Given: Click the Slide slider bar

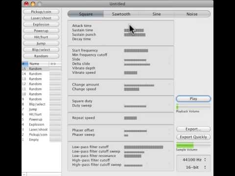Looking at the screenshot, I should [x=135, y=60].
